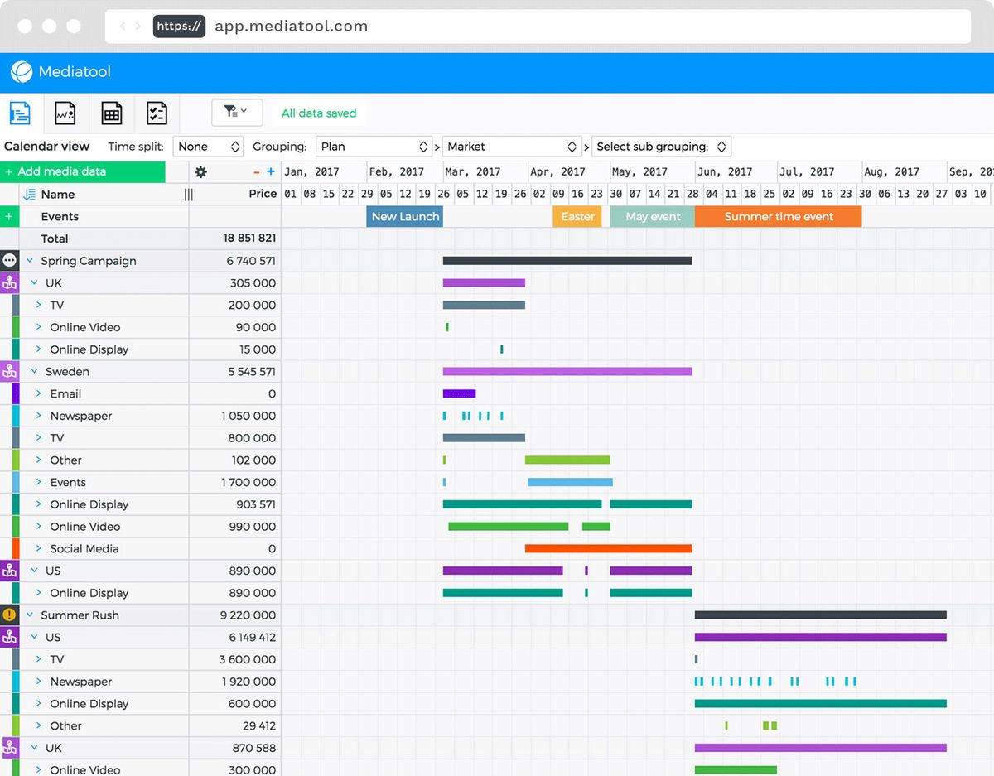Click the warning icon on the Summer Rush row
The image size is (994, 776).
point(8,615)
